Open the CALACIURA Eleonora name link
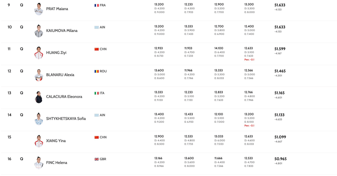The height and width of the screenshot is (176, 337). pos(64,97)
